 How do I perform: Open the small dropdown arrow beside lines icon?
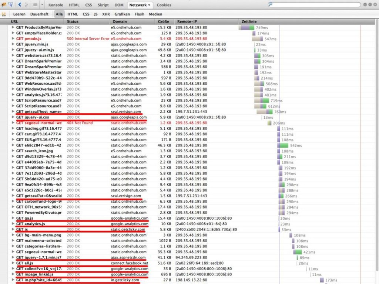[x=42, y=4]
